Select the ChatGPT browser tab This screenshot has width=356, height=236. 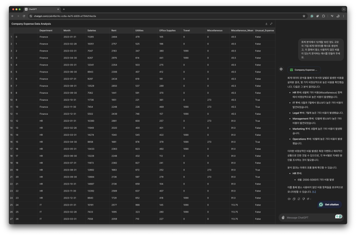[42, 9]
